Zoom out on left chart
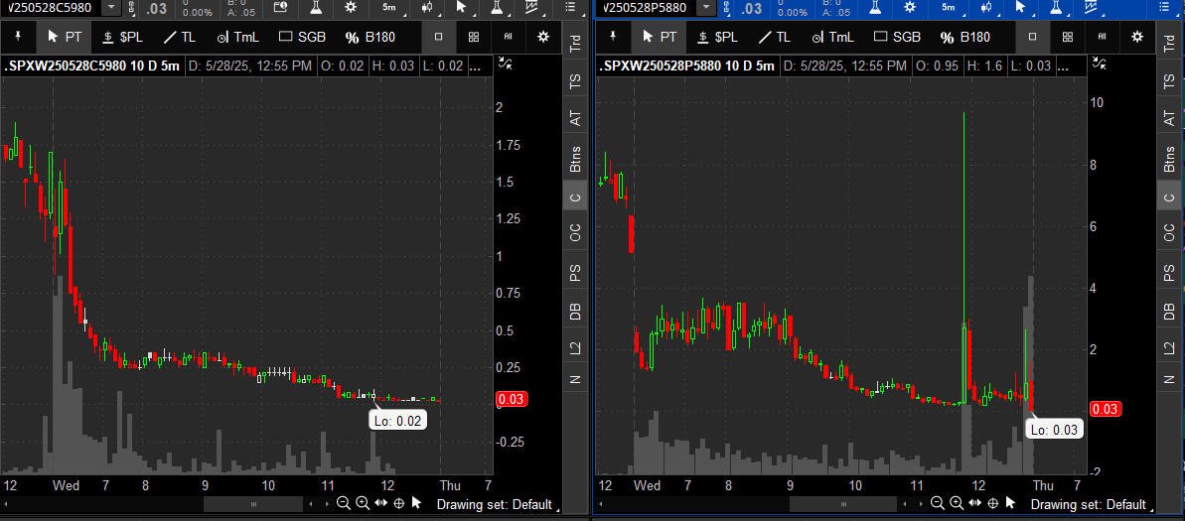 click(344, 504)
